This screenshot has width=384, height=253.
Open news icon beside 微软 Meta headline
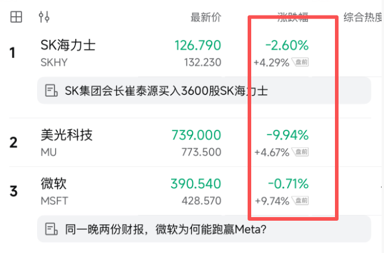pos(51,229)
